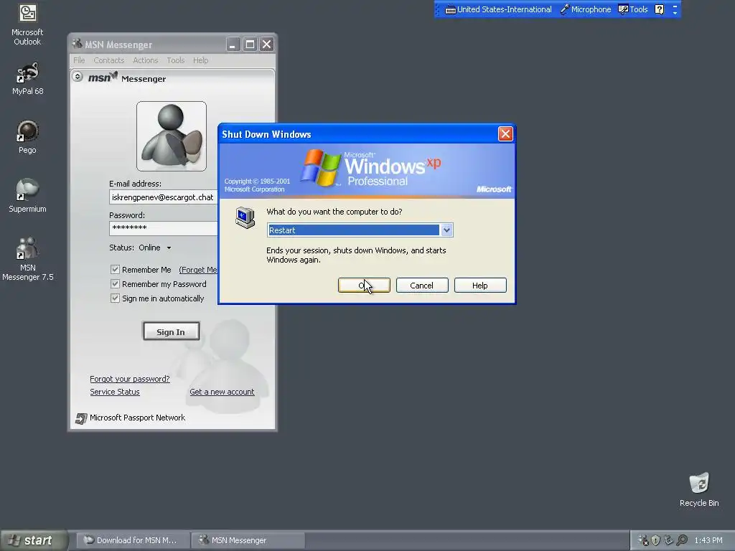Switch to Download for MSN M... taskbar button
This screenshot has width=735, height=551.
tap(133, 540)
